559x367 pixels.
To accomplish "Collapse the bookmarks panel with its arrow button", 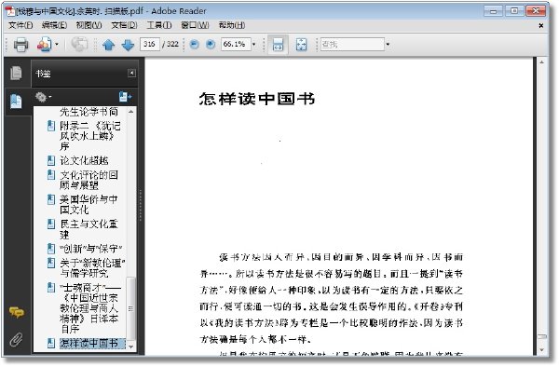I will point(131,73).
